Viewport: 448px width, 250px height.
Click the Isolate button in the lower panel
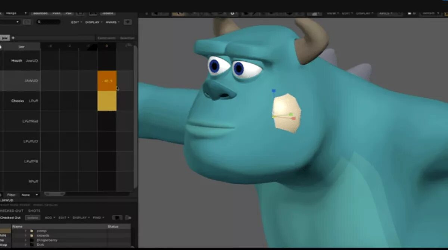coord(33,218)
